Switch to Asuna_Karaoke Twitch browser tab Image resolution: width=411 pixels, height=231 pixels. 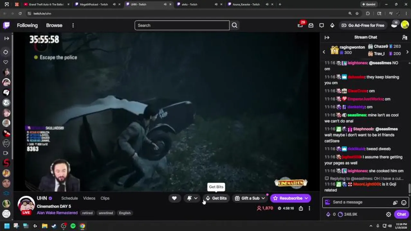pyautogui.click(x=246, y=4)
